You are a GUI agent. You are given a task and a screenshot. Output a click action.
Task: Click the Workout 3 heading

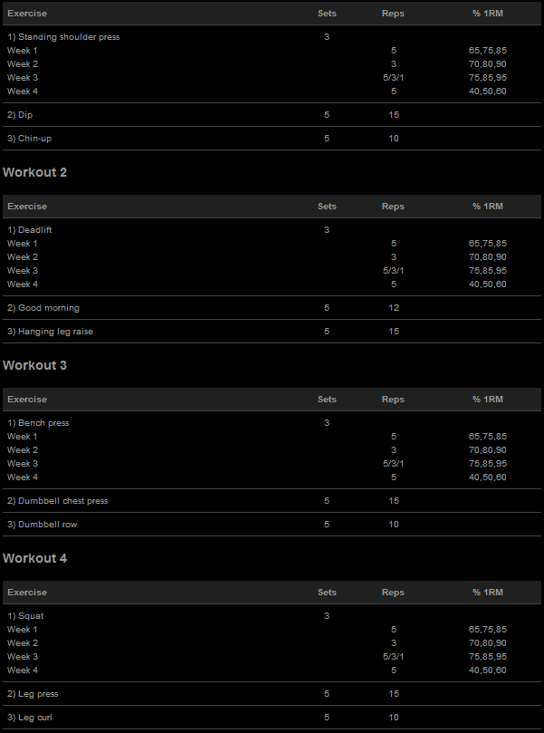(x=35, y=365)
